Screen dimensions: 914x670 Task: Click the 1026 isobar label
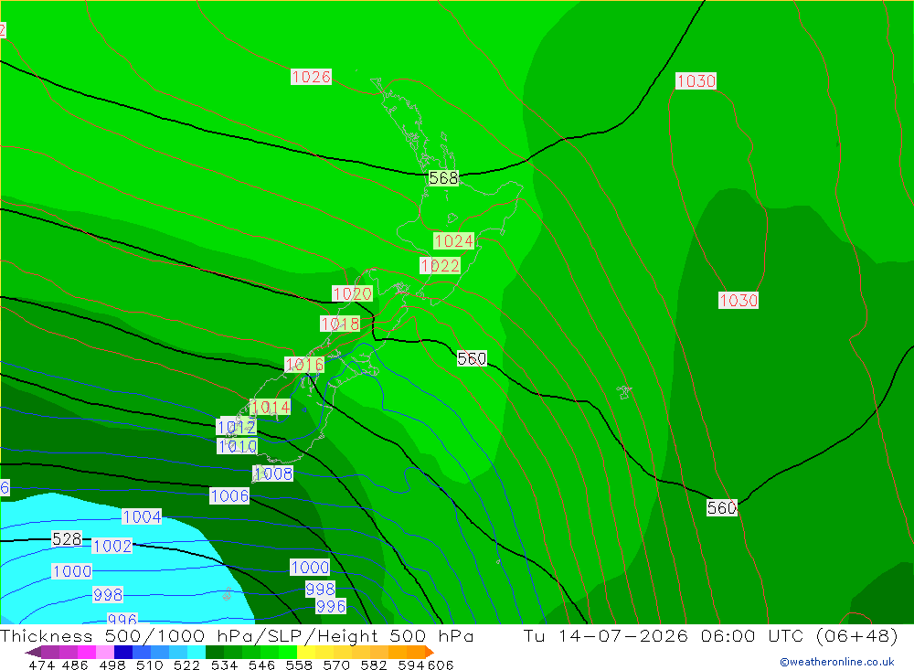[x=312, y=77]
